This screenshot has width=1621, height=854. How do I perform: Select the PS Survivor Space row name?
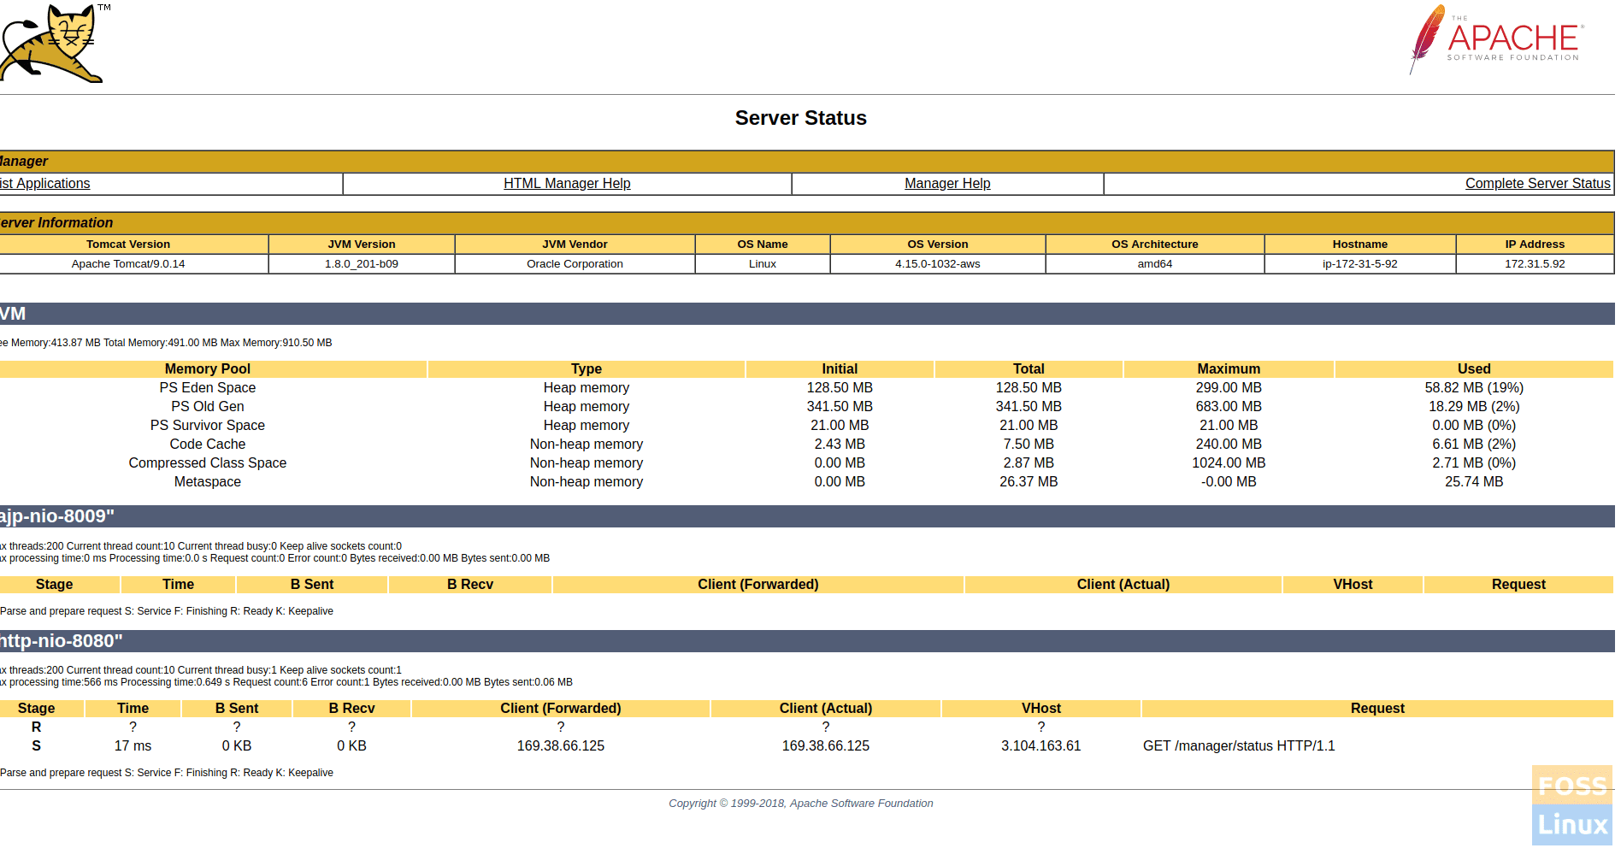(208, 426)
